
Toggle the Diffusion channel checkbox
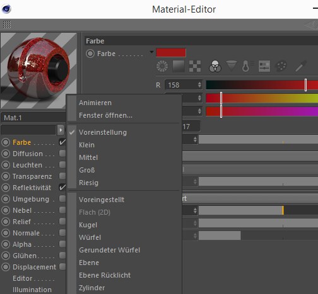(x=62, y=154)
